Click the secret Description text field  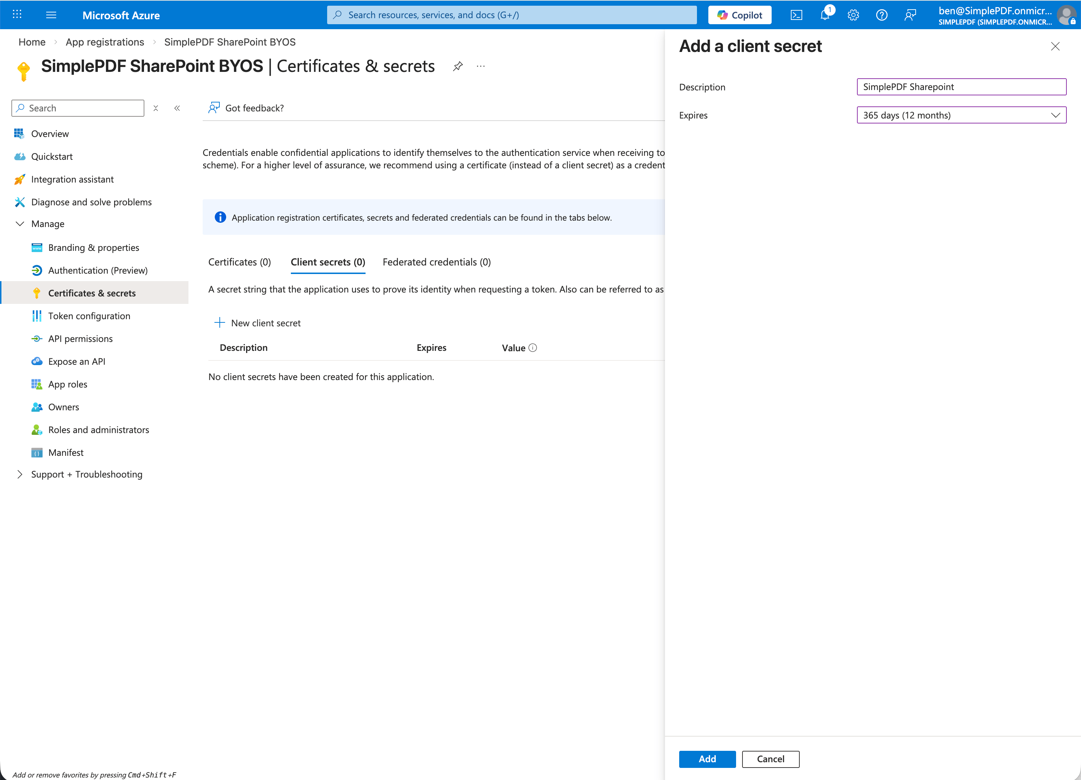click(x=961, y=87)
